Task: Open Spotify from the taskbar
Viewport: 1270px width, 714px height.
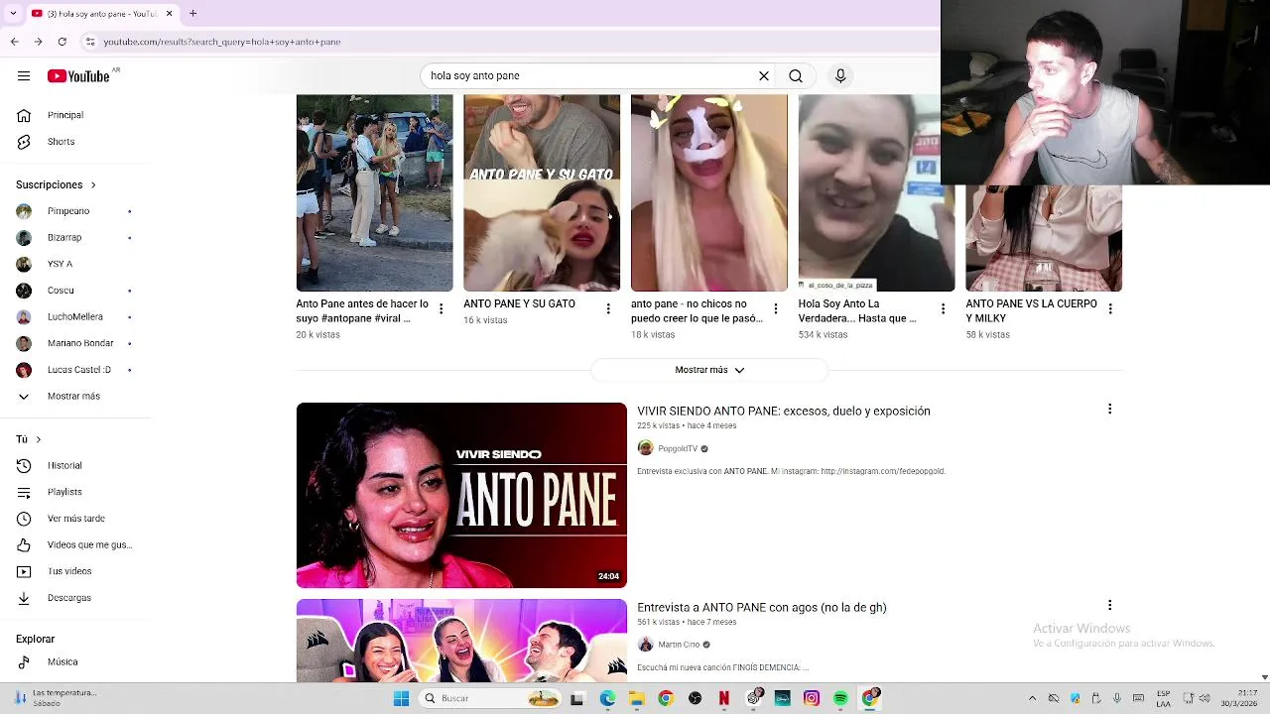Action: (x=840, y=698)
